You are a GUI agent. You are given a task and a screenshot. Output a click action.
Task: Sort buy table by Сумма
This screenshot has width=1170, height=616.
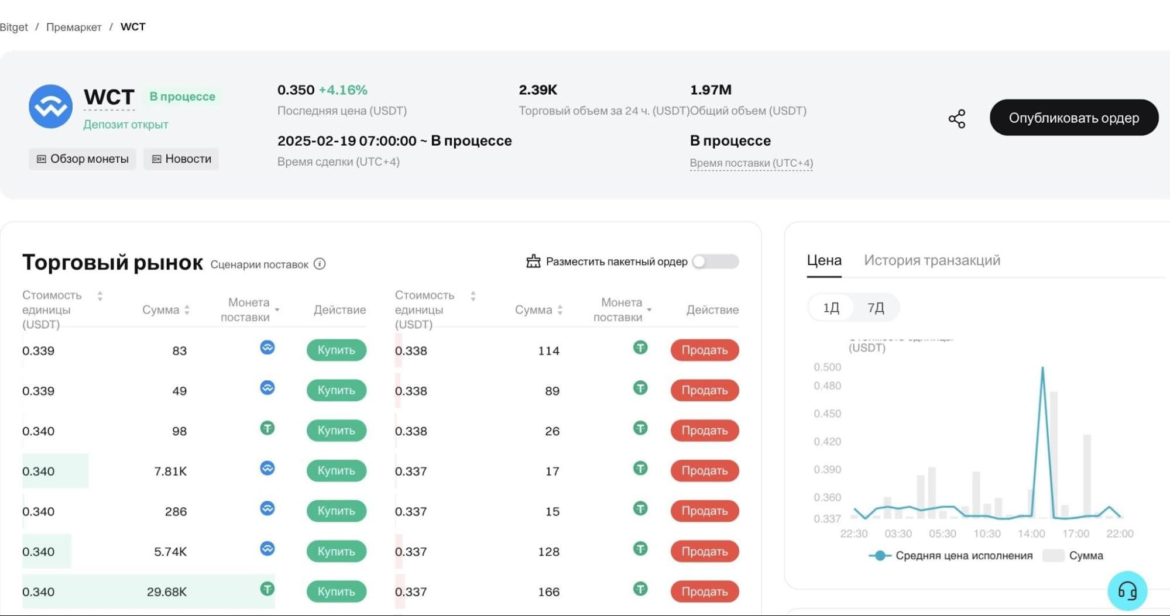point(187,310)
